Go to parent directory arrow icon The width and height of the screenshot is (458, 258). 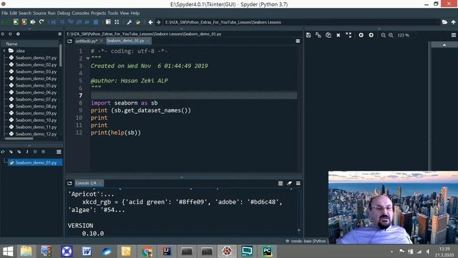[453, 22]
